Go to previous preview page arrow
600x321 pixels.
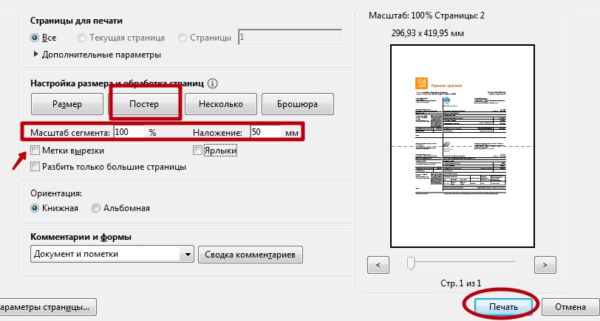[x=378, y=263]
